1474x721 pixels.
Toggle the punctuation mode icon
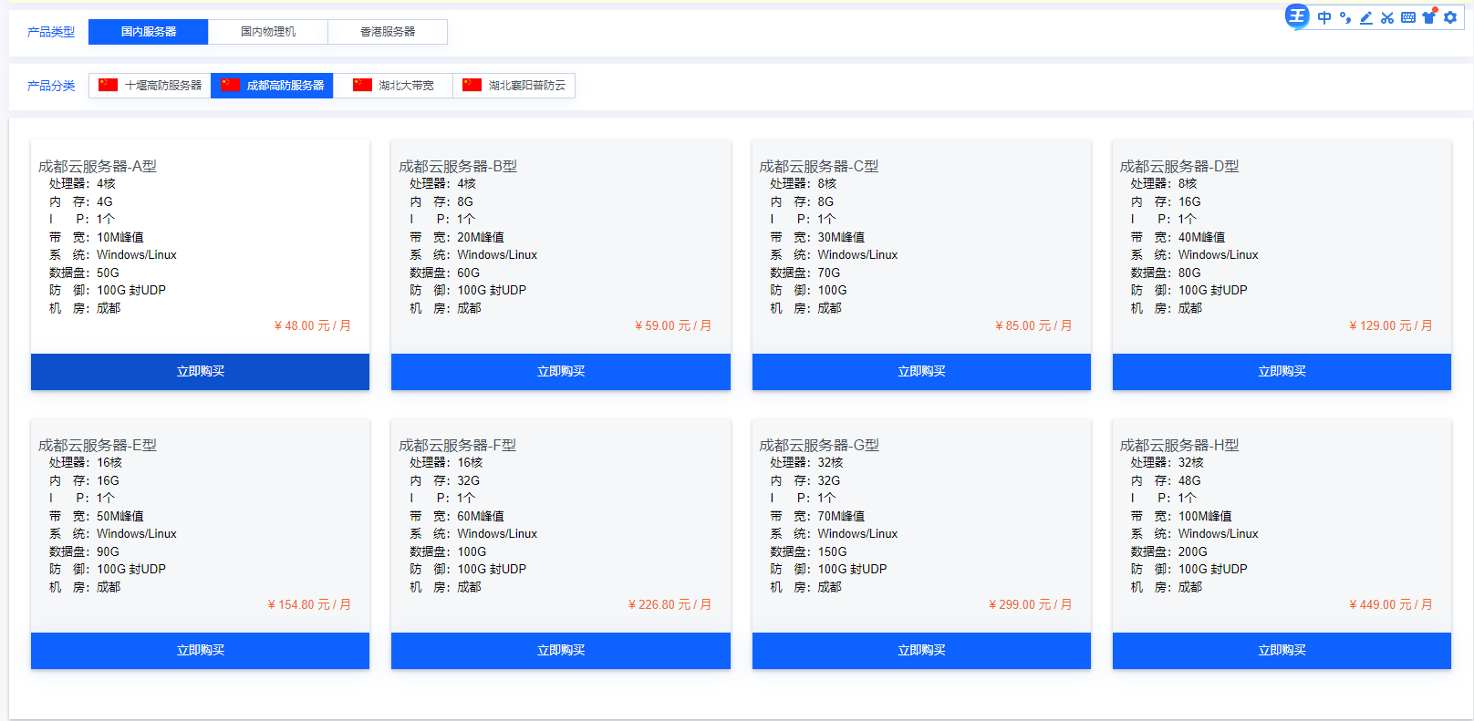[x=1345, y=17]
